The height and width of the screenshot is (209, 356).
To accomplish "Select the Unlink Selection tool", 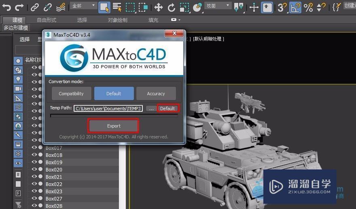I will coord(48,7).
